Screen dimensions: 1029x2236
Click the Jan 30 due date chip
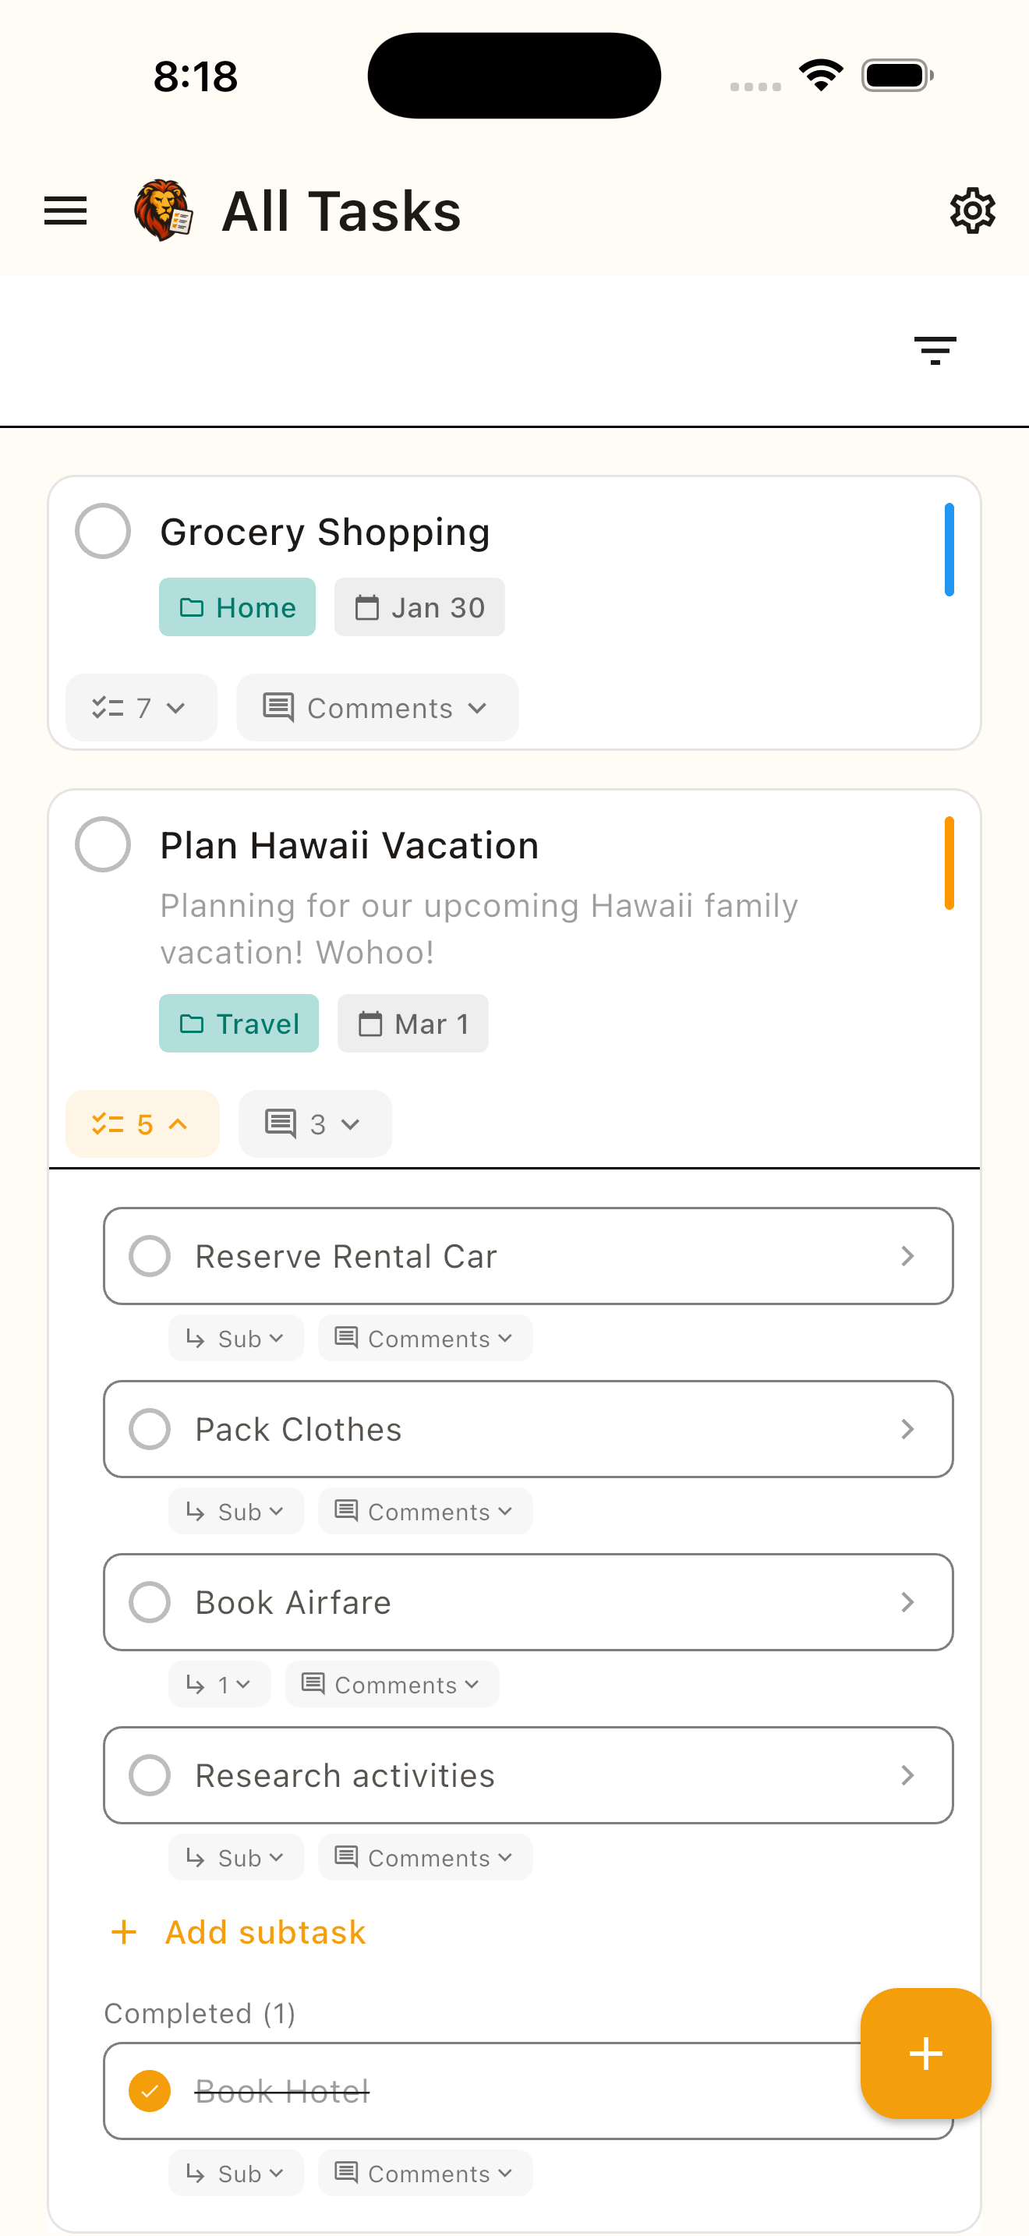click(x=419, y=607)
